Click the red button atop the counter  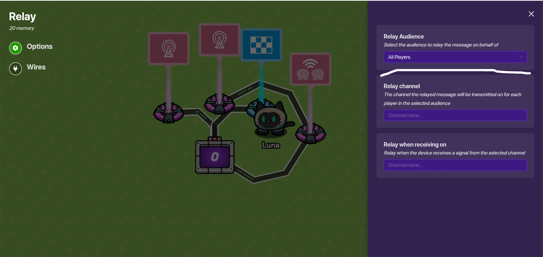[215, 139]
